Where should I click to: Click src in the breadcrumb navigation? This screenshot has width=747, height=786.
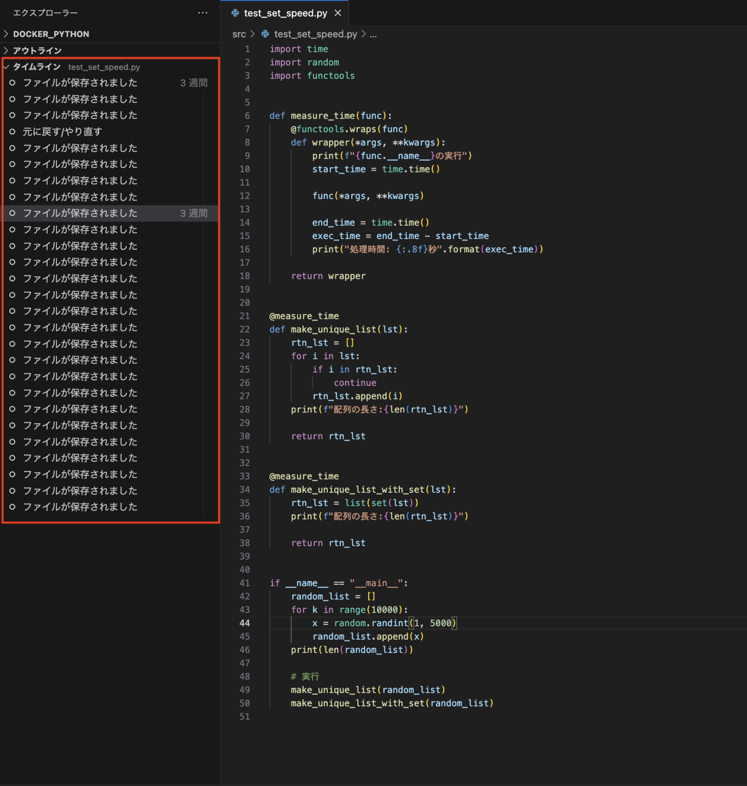tap(238, 34)
